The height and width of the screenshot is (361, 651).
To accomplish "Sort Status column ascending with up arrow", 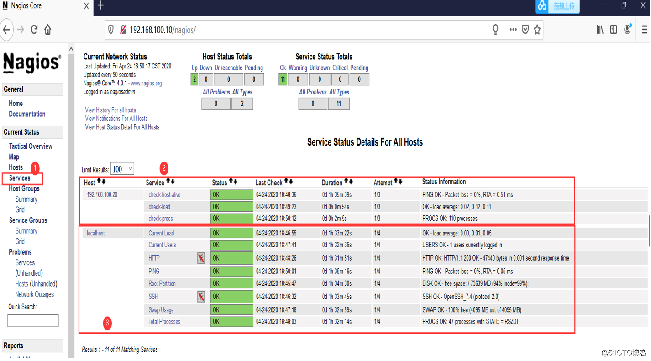I will (x=231, y=182).
